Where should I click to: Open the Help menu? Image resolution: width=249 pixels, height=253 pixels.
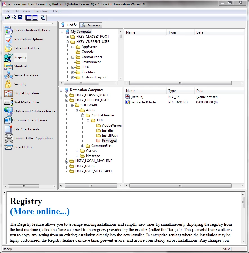57,11
